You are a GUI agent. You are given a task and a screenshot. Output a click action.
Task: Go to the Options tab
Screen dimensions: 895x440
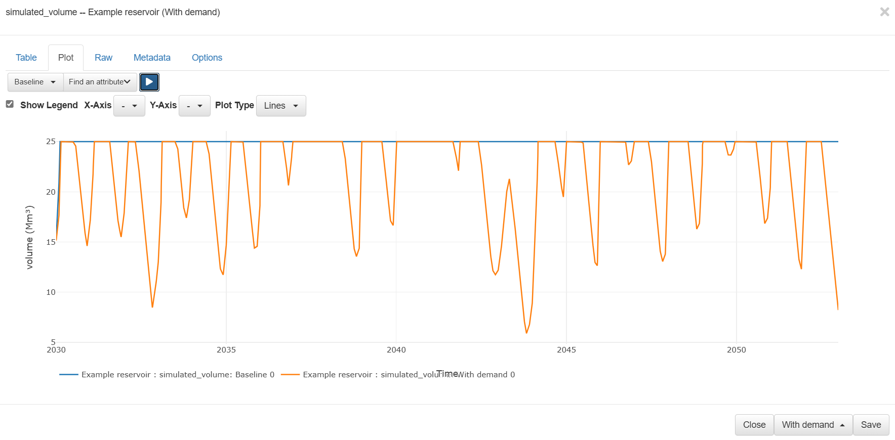[207, 58]
